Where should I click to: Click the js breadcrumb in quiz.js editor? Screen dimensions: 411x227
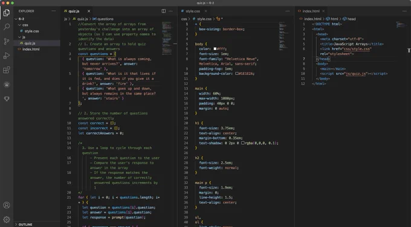point(65,19)
